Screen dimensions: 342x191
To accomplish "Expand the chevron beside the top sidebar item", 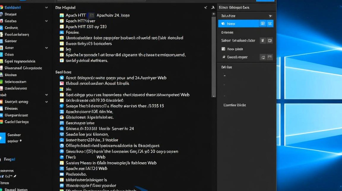I will point(46,8).
